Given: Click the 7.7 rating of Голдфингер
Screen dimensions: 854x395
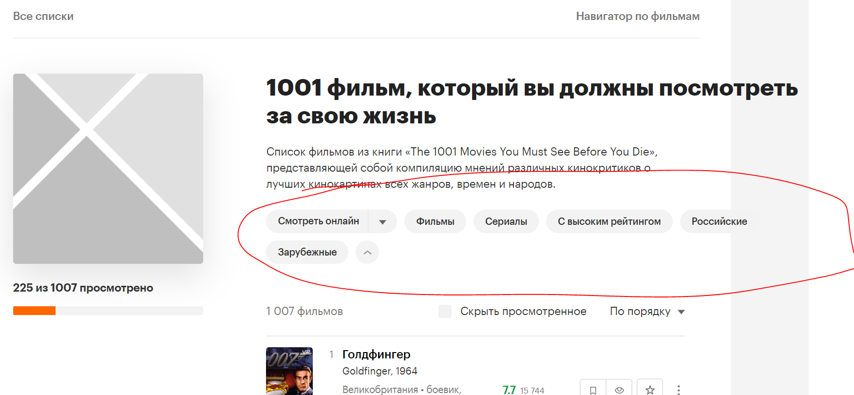Looking at the screenshot, I should pos(509,390).
